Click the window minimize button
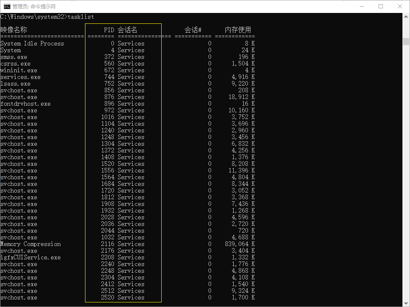The width and height of the screenshot is (410, 307). point(362,6)
